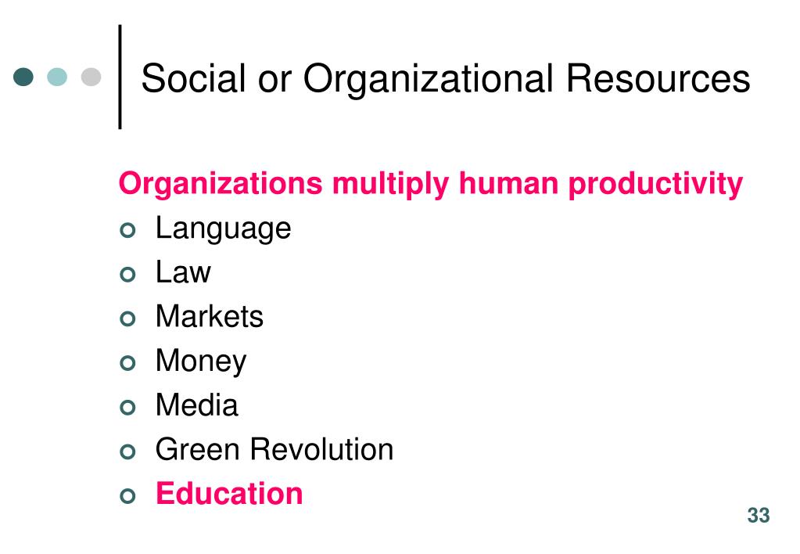Screen dimensions: 800x554
Task: Click the bullet next to Green Revolution
Action: 128,451
